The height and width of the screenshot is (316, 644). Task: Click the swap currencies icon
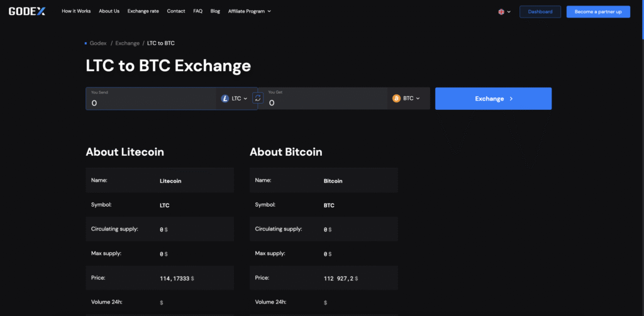tap(257, 98)
